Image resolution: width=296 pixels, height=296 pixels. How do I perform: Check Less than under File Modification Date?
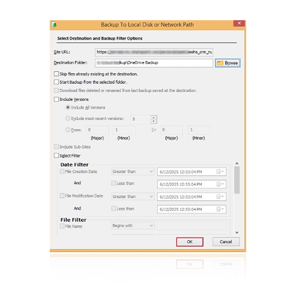(114, 208)
